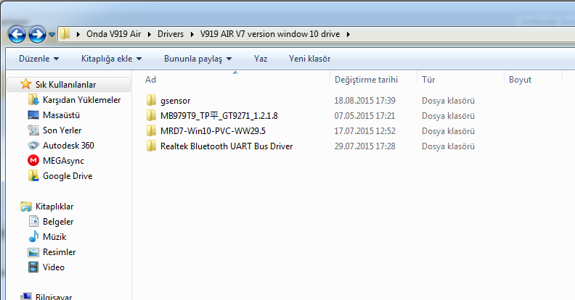
Task: Click date 18.08.2015 17:39
Action: [x=364, y=101]
